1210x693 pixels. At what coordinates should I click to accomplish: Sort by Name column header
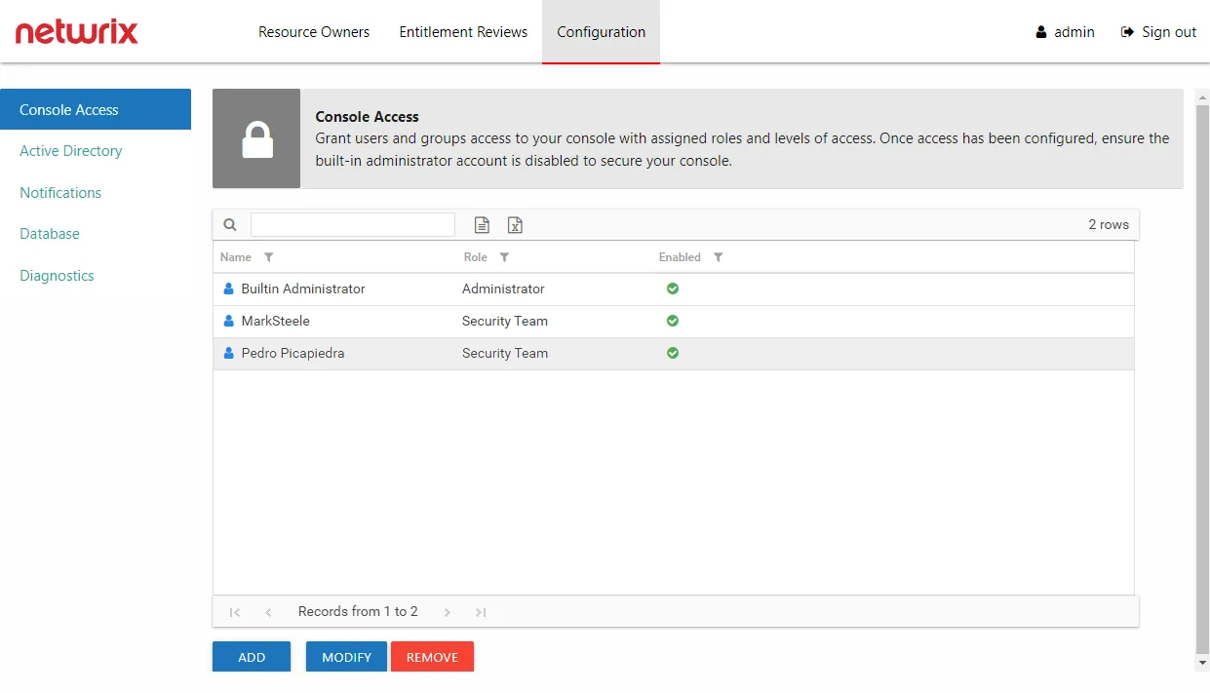click(236, 257)
